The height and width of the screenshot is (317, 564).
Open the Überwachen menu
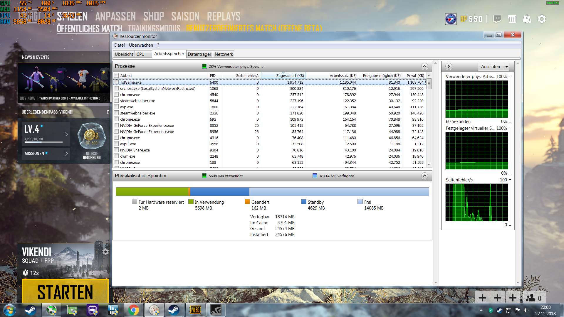[x=141, y=45]
